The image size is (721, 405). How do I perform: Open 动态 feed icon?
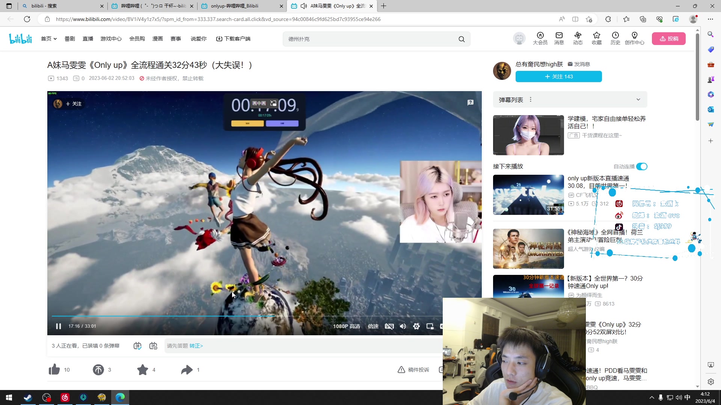click(x=578, y=38)
